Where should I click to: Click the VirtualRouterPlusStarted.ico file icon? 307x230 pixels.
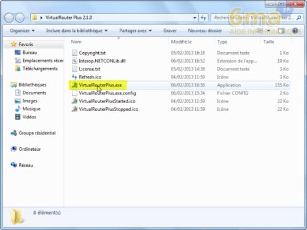click(74, 101)
